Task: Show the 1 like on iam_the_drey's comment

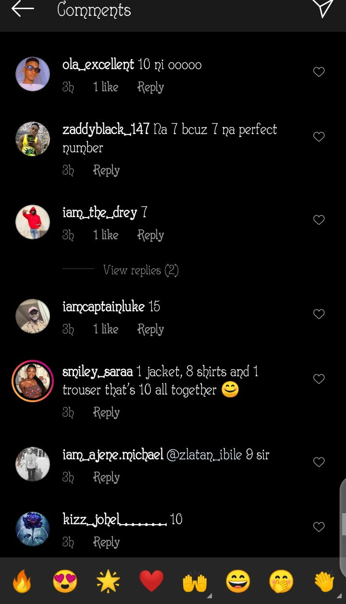Action: (x=106, y=235)
